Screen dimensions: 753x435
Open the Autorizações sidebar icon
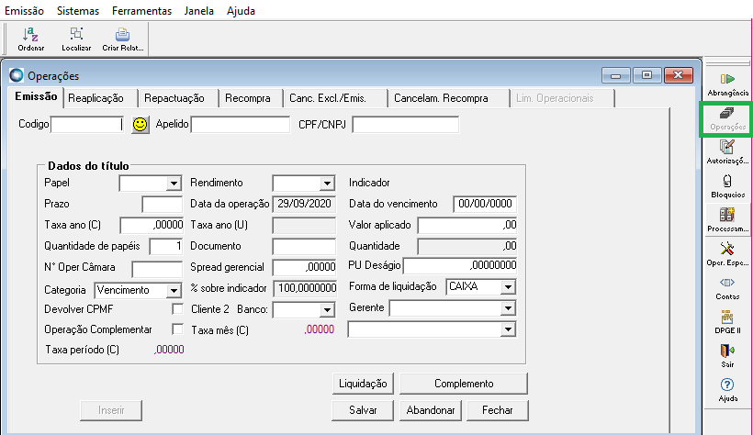pos(727,152)
